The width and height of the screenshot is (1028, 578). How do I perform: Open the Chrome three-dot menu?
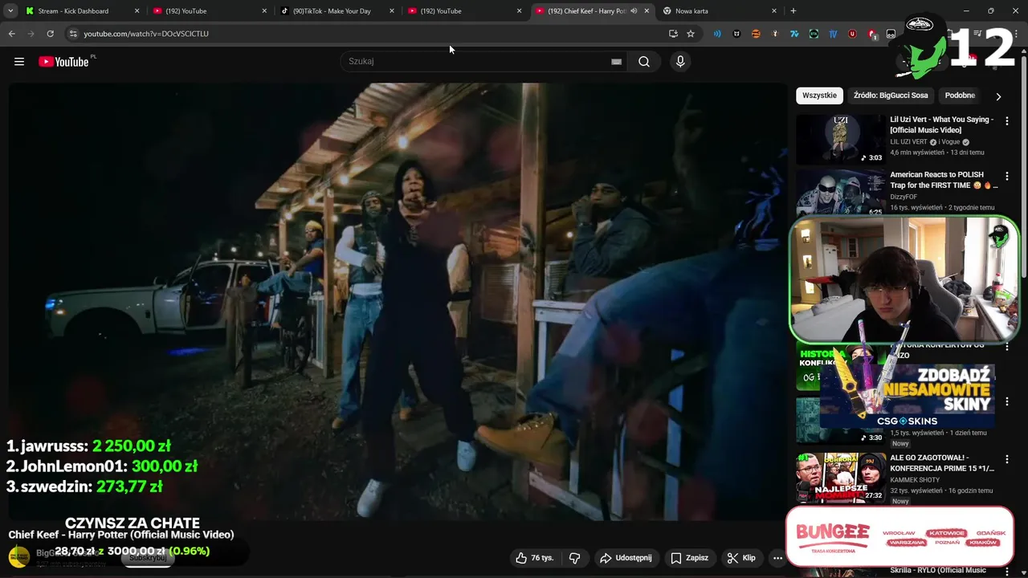(1017, 34)
